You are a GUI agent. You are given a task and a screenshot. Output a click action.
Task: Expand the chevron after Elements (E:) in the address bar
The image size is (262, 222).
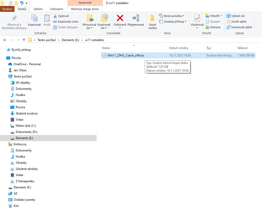[82, 40]
